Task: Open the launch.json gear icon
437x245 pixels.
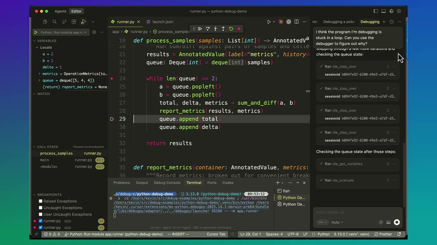Action: pos(94,32)
